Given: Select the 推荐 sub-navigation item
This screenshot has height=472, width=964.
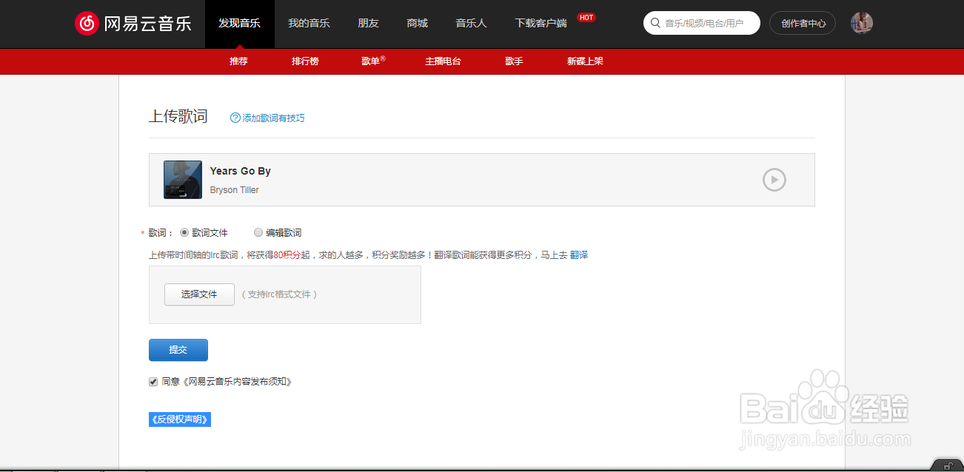Looking at the screenshot, I should tap(238, 61).
